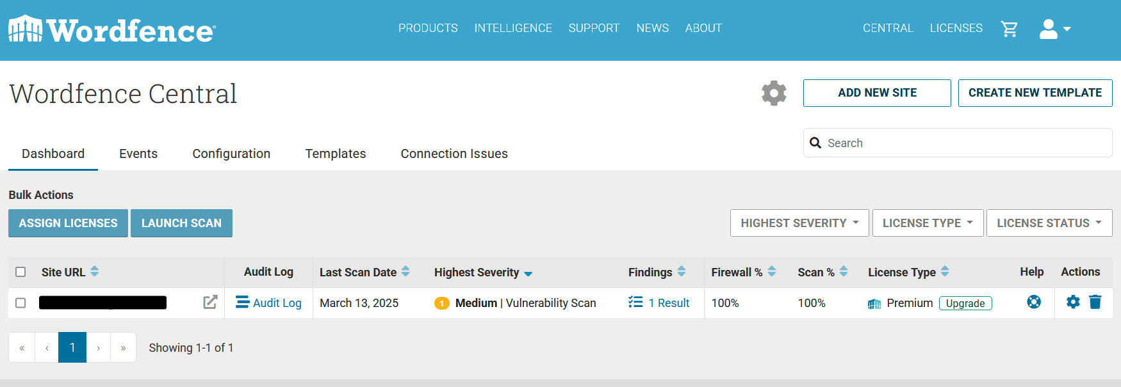The image size is (1121, 387).
Task: Click Assign Licenses button
Action: pos(68,223)
